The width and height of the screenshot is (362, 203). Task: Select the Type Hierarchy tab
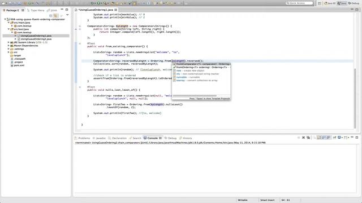[36, 10]
